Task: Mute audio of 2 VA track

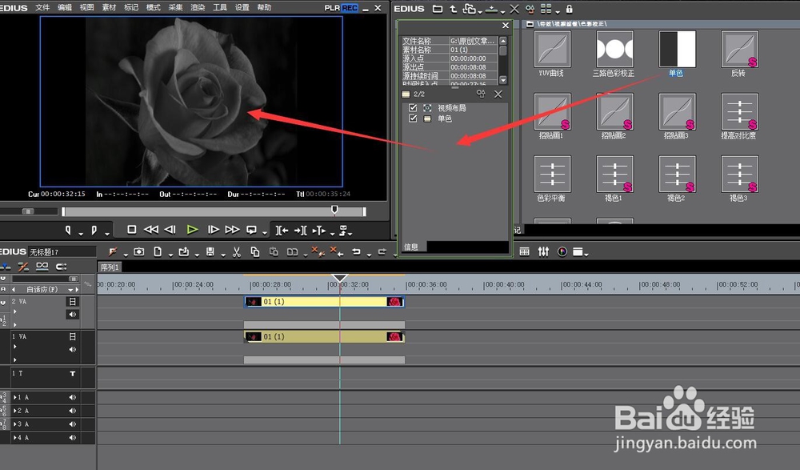Action: coord(73,314)
